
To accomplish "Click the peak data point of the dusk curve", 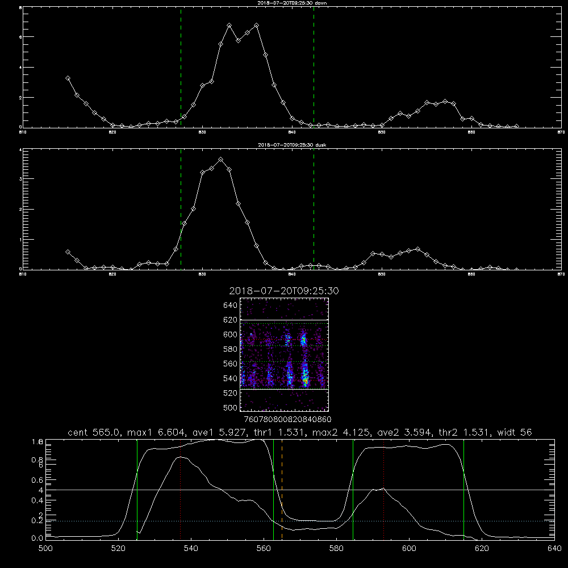I will (220, 160).
